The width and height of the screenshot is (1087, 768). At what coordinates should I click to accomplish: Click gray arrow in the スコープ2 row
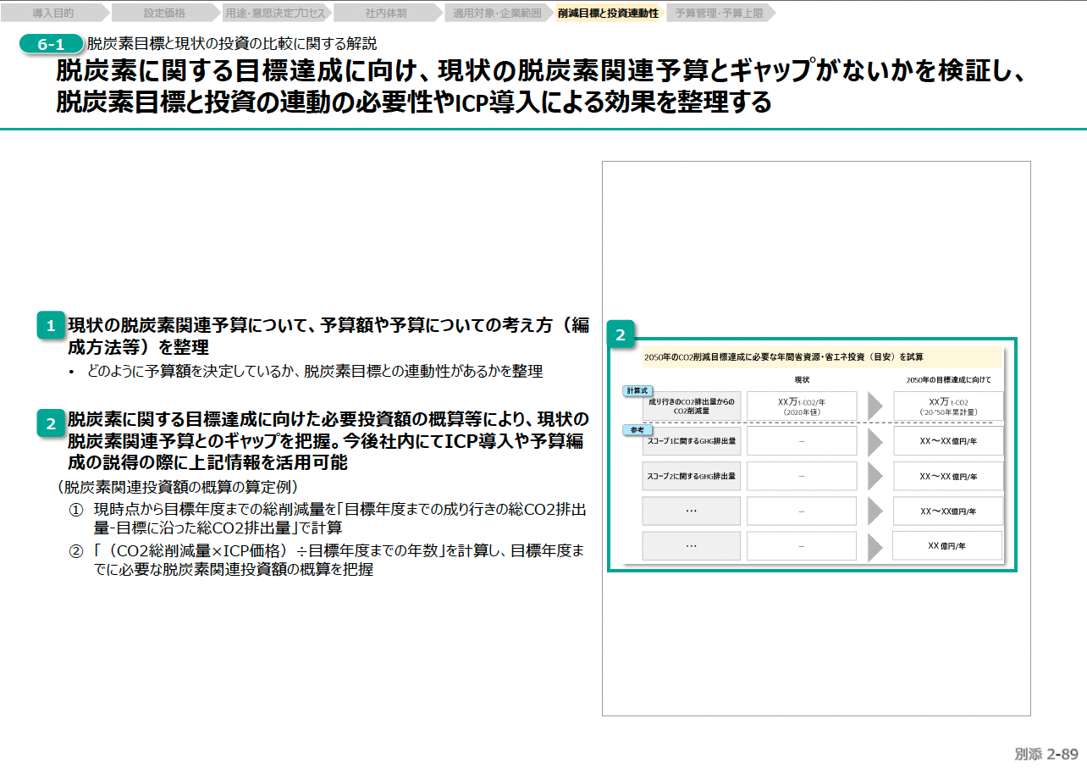875,477
